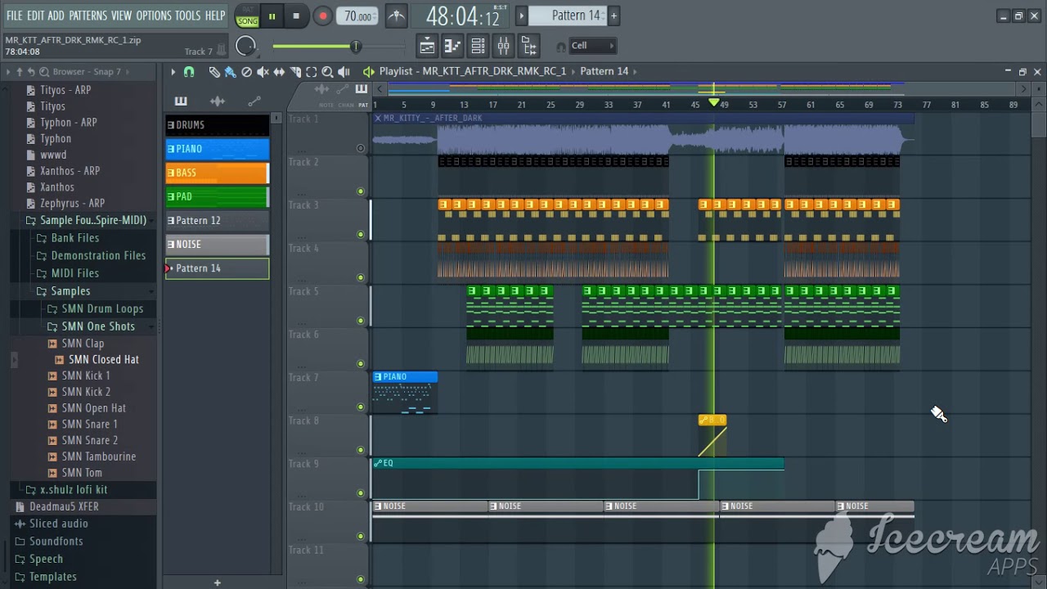Image resolution: width=1047 pixels, height=589 pixels.
Task: Open the Piano roll view button
Action: tap(452, 46)
